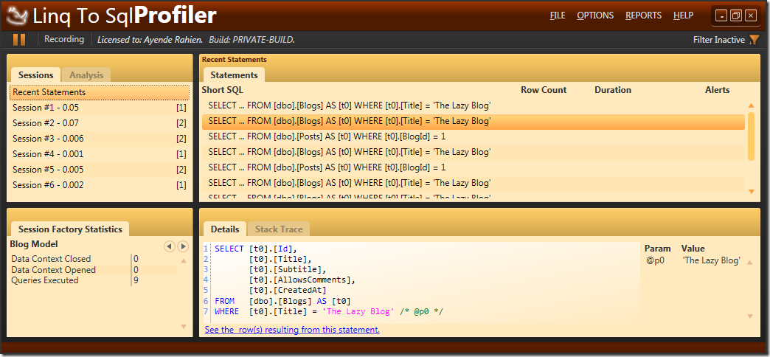
Task: Minimize the profiler window
Action: (x=721, y=15)
